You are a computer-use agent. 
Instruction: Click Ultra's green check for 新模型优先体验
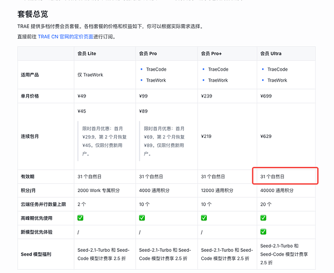point(263,231)
